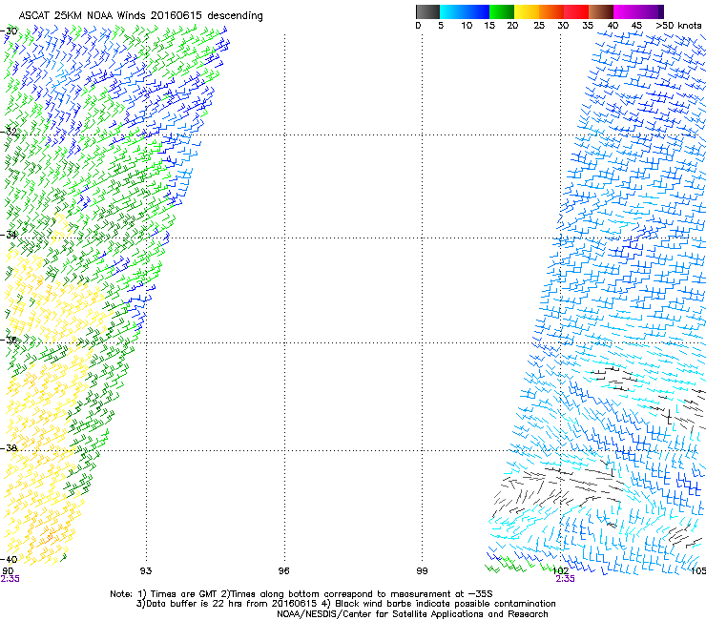Image resolution: width=706 pixels, height=620 pixels.
Task: Click the longitude label '99' on the bottom axis
Action: tap(422, 571)
